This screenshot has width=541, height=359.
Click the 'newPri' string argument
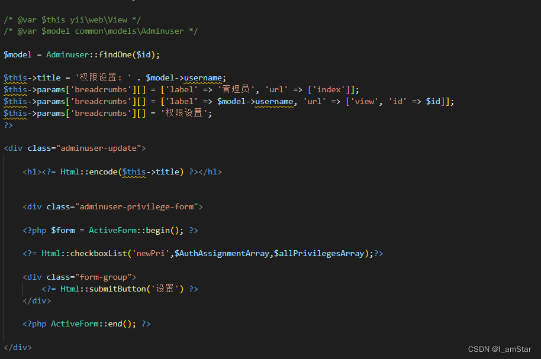[x=150, y=254]
